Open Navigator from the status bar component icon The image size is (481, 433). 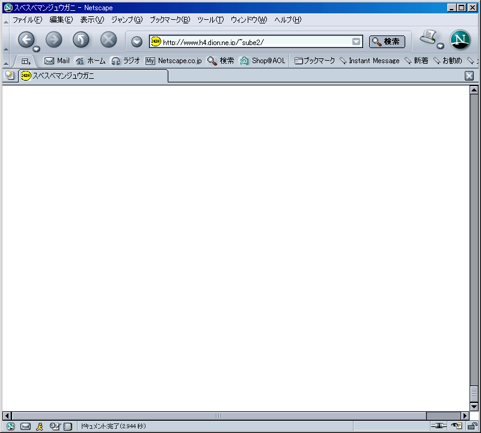click(x=11, y=426)
